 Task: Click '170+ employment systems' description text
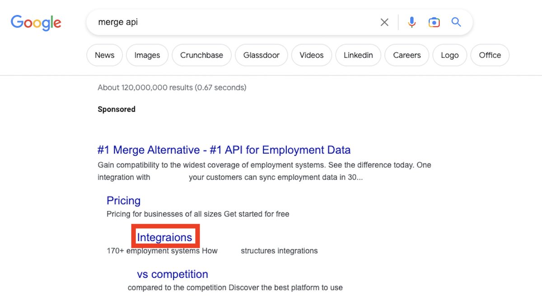pyautogui.click(x=212, y=251)
